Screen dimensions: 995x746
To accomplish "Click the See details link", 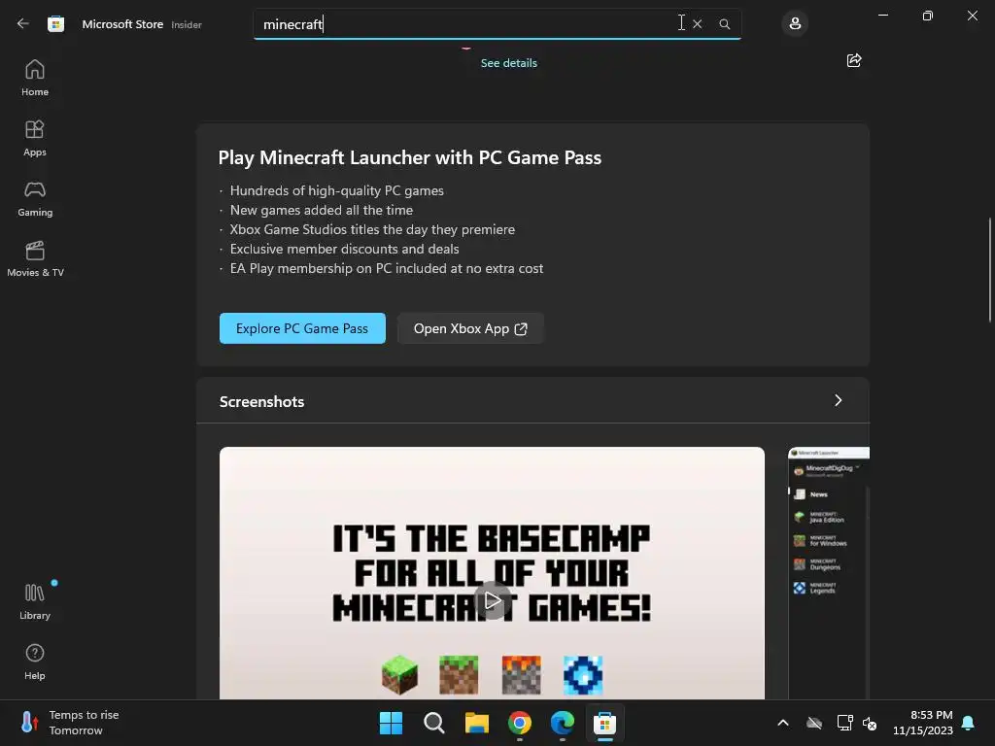I will coord(509,63).
